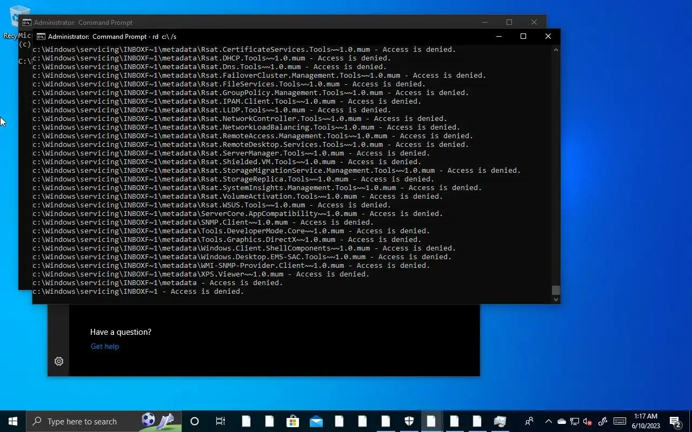Open Task View
Image resolution: width=692 pixels, height=432 pixels.
tap(221, 421)
